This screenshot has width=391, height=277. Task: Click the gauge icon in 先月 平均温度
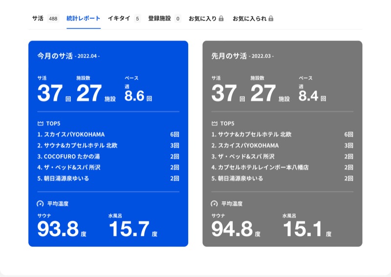click(214, 204)
